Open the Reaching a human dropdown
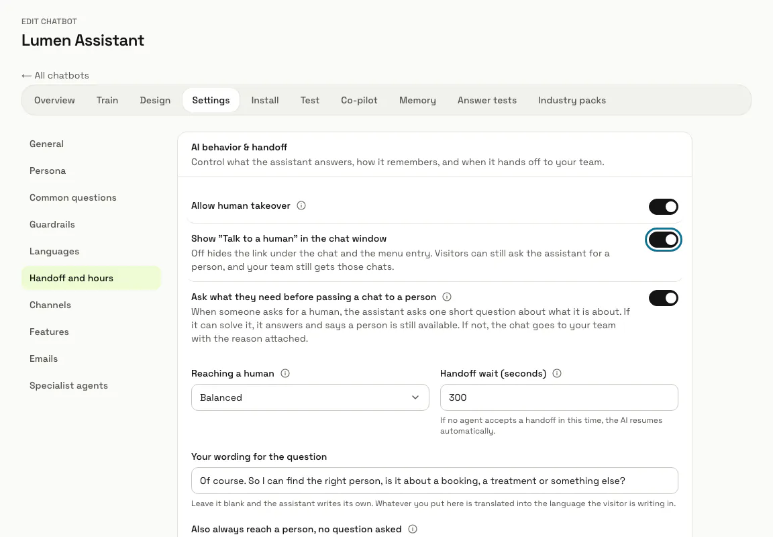The width and height of the screenshot is (773, 537). (310, 397)
